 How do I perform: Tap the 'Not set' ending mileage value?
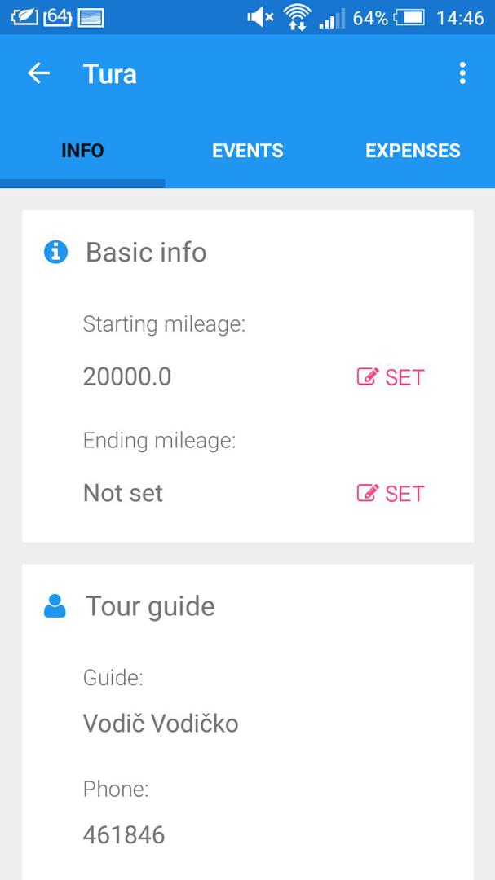(x=123, y=494)
